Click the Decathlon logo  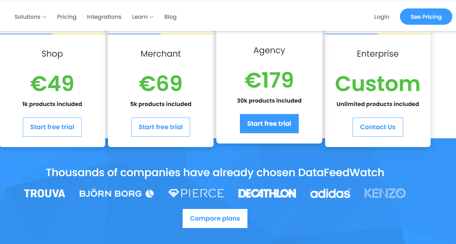pyautogui.click(x=267, y=193)
